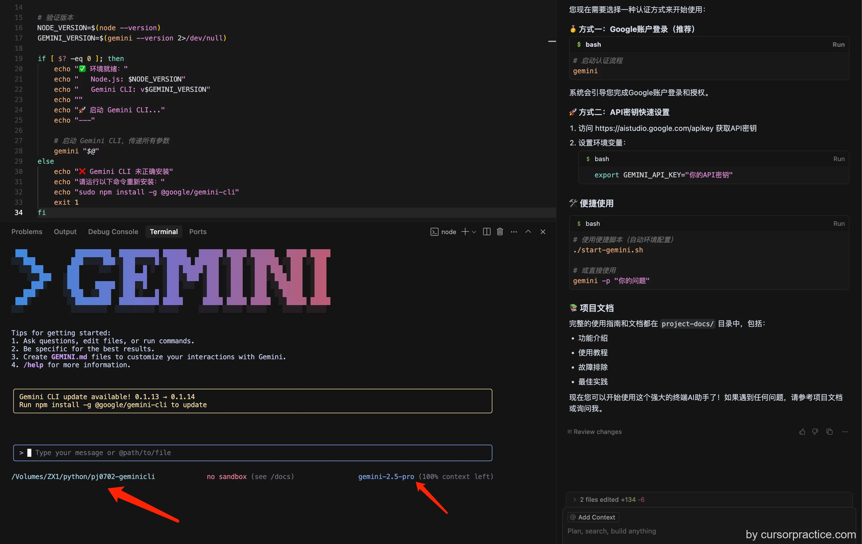This screenshot has width=862, height=544.
Task: Click the gemini -p command in chat
Action: click(611, 281)
